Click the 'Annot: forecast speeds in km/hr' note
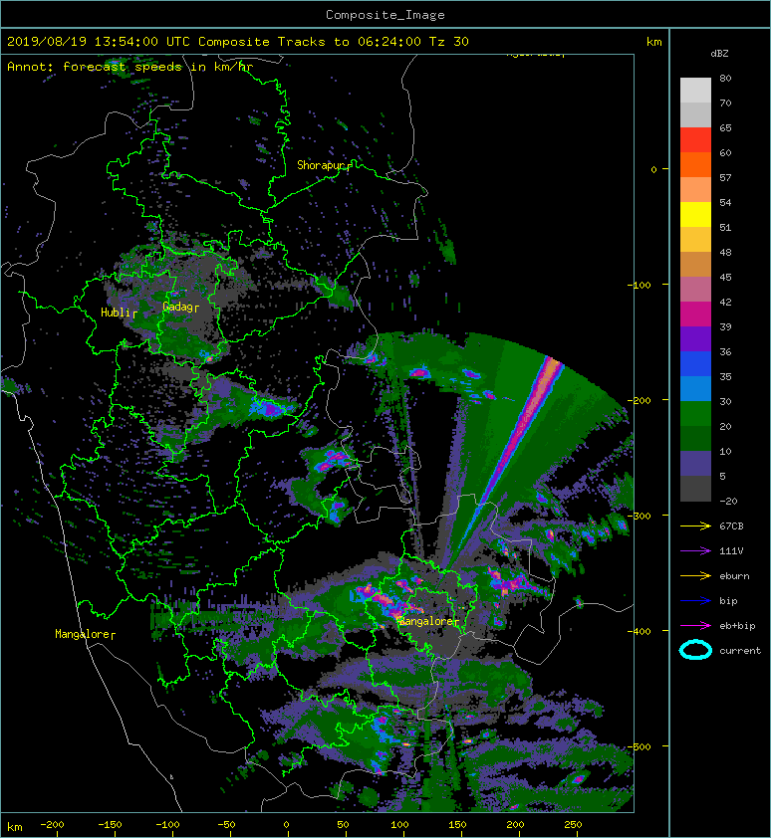771x838 pixels. pos(130,67)
